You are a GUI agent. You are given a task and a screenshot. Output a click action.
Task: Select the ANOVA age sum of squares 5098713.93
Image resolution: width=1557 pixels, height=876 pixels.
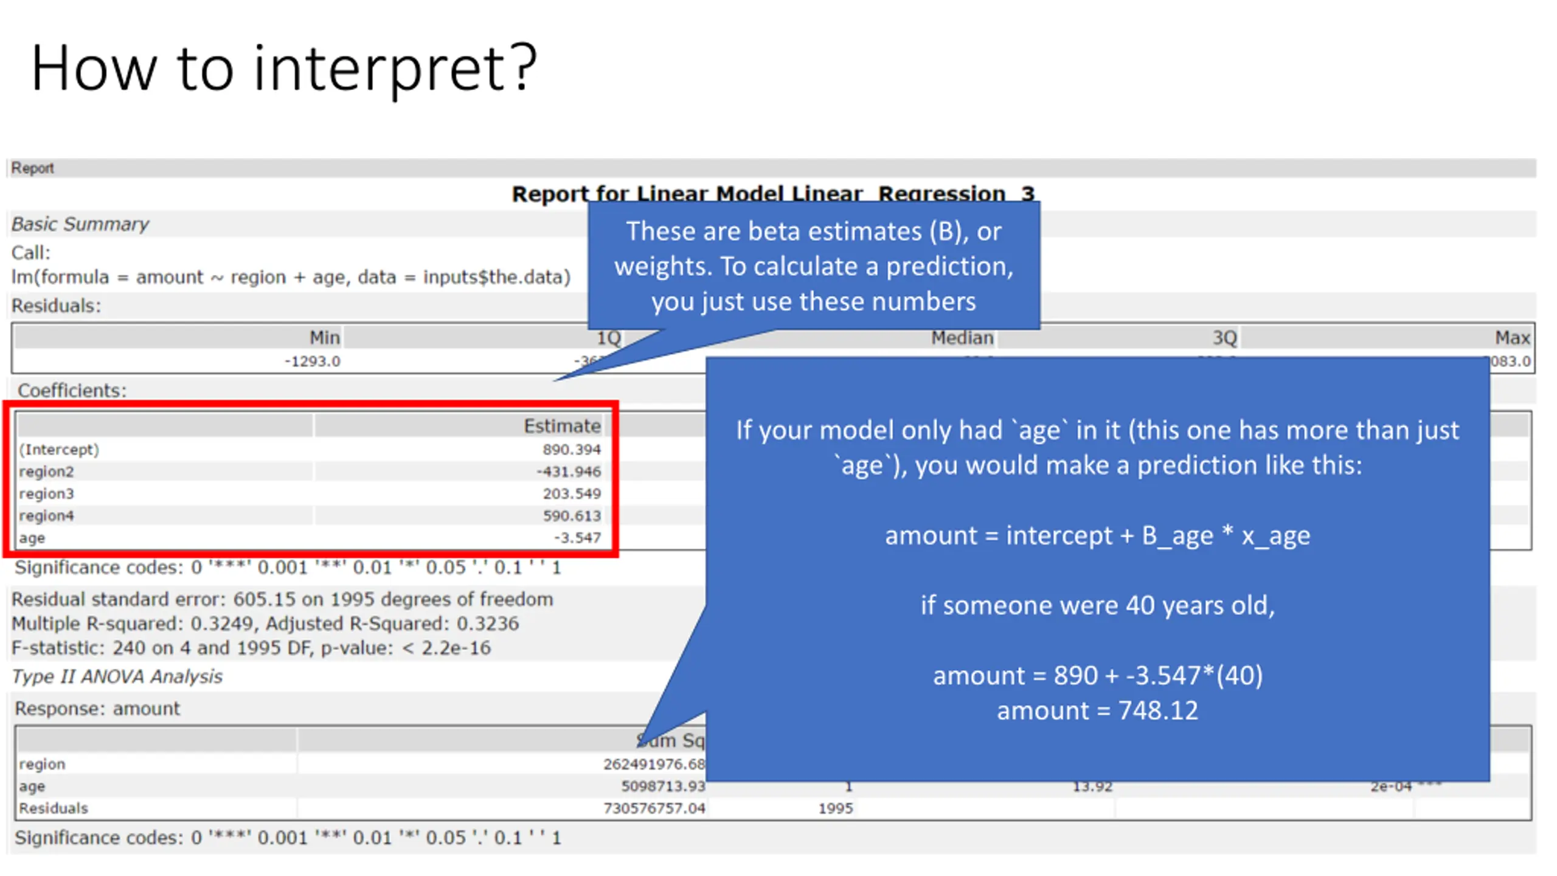coord(663,787)
